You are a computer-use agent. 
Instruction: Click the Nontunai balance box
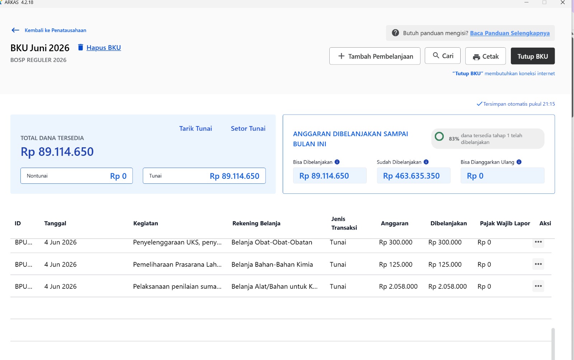click(76, 176)
